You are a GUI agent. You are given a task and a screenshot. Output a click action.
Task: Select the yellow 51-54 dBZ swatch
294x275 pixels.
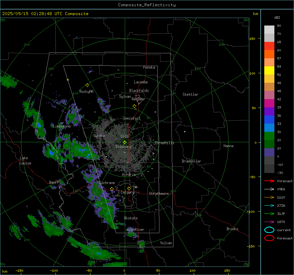click(269, 71)
